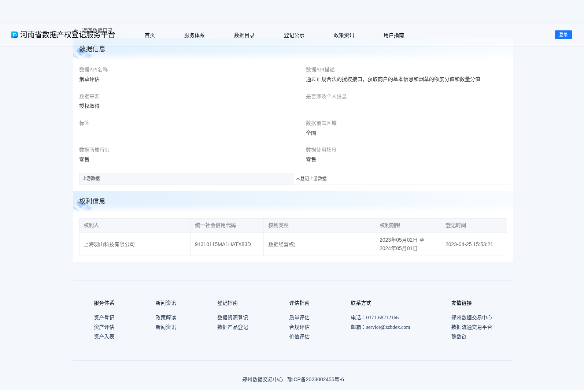
Task: Click 授权取得 data source value
Action: (x=89, y=106)
